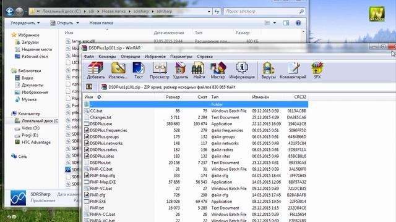Open Команды menu in WinRAR
The height and width of the screenshot is (222, 396).
pyautogui.click(x=107, y=57)
